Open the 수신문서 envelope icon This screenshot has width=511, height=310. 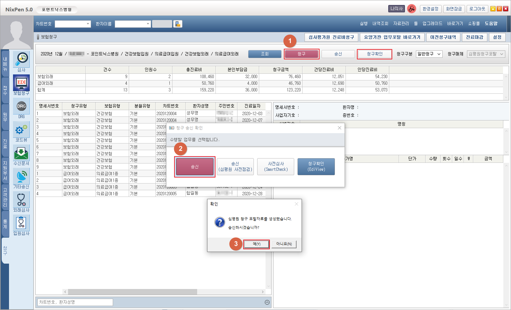coord(21,153)
